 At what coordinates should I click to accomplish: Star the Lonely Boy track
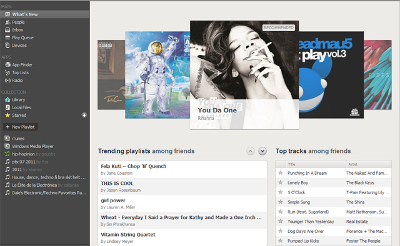pos(281,182)
